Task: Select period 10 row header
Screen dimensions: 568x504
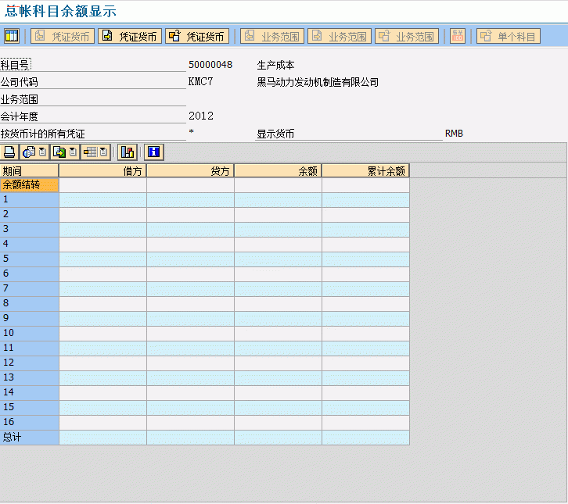Action: click(x=29, y=333)
